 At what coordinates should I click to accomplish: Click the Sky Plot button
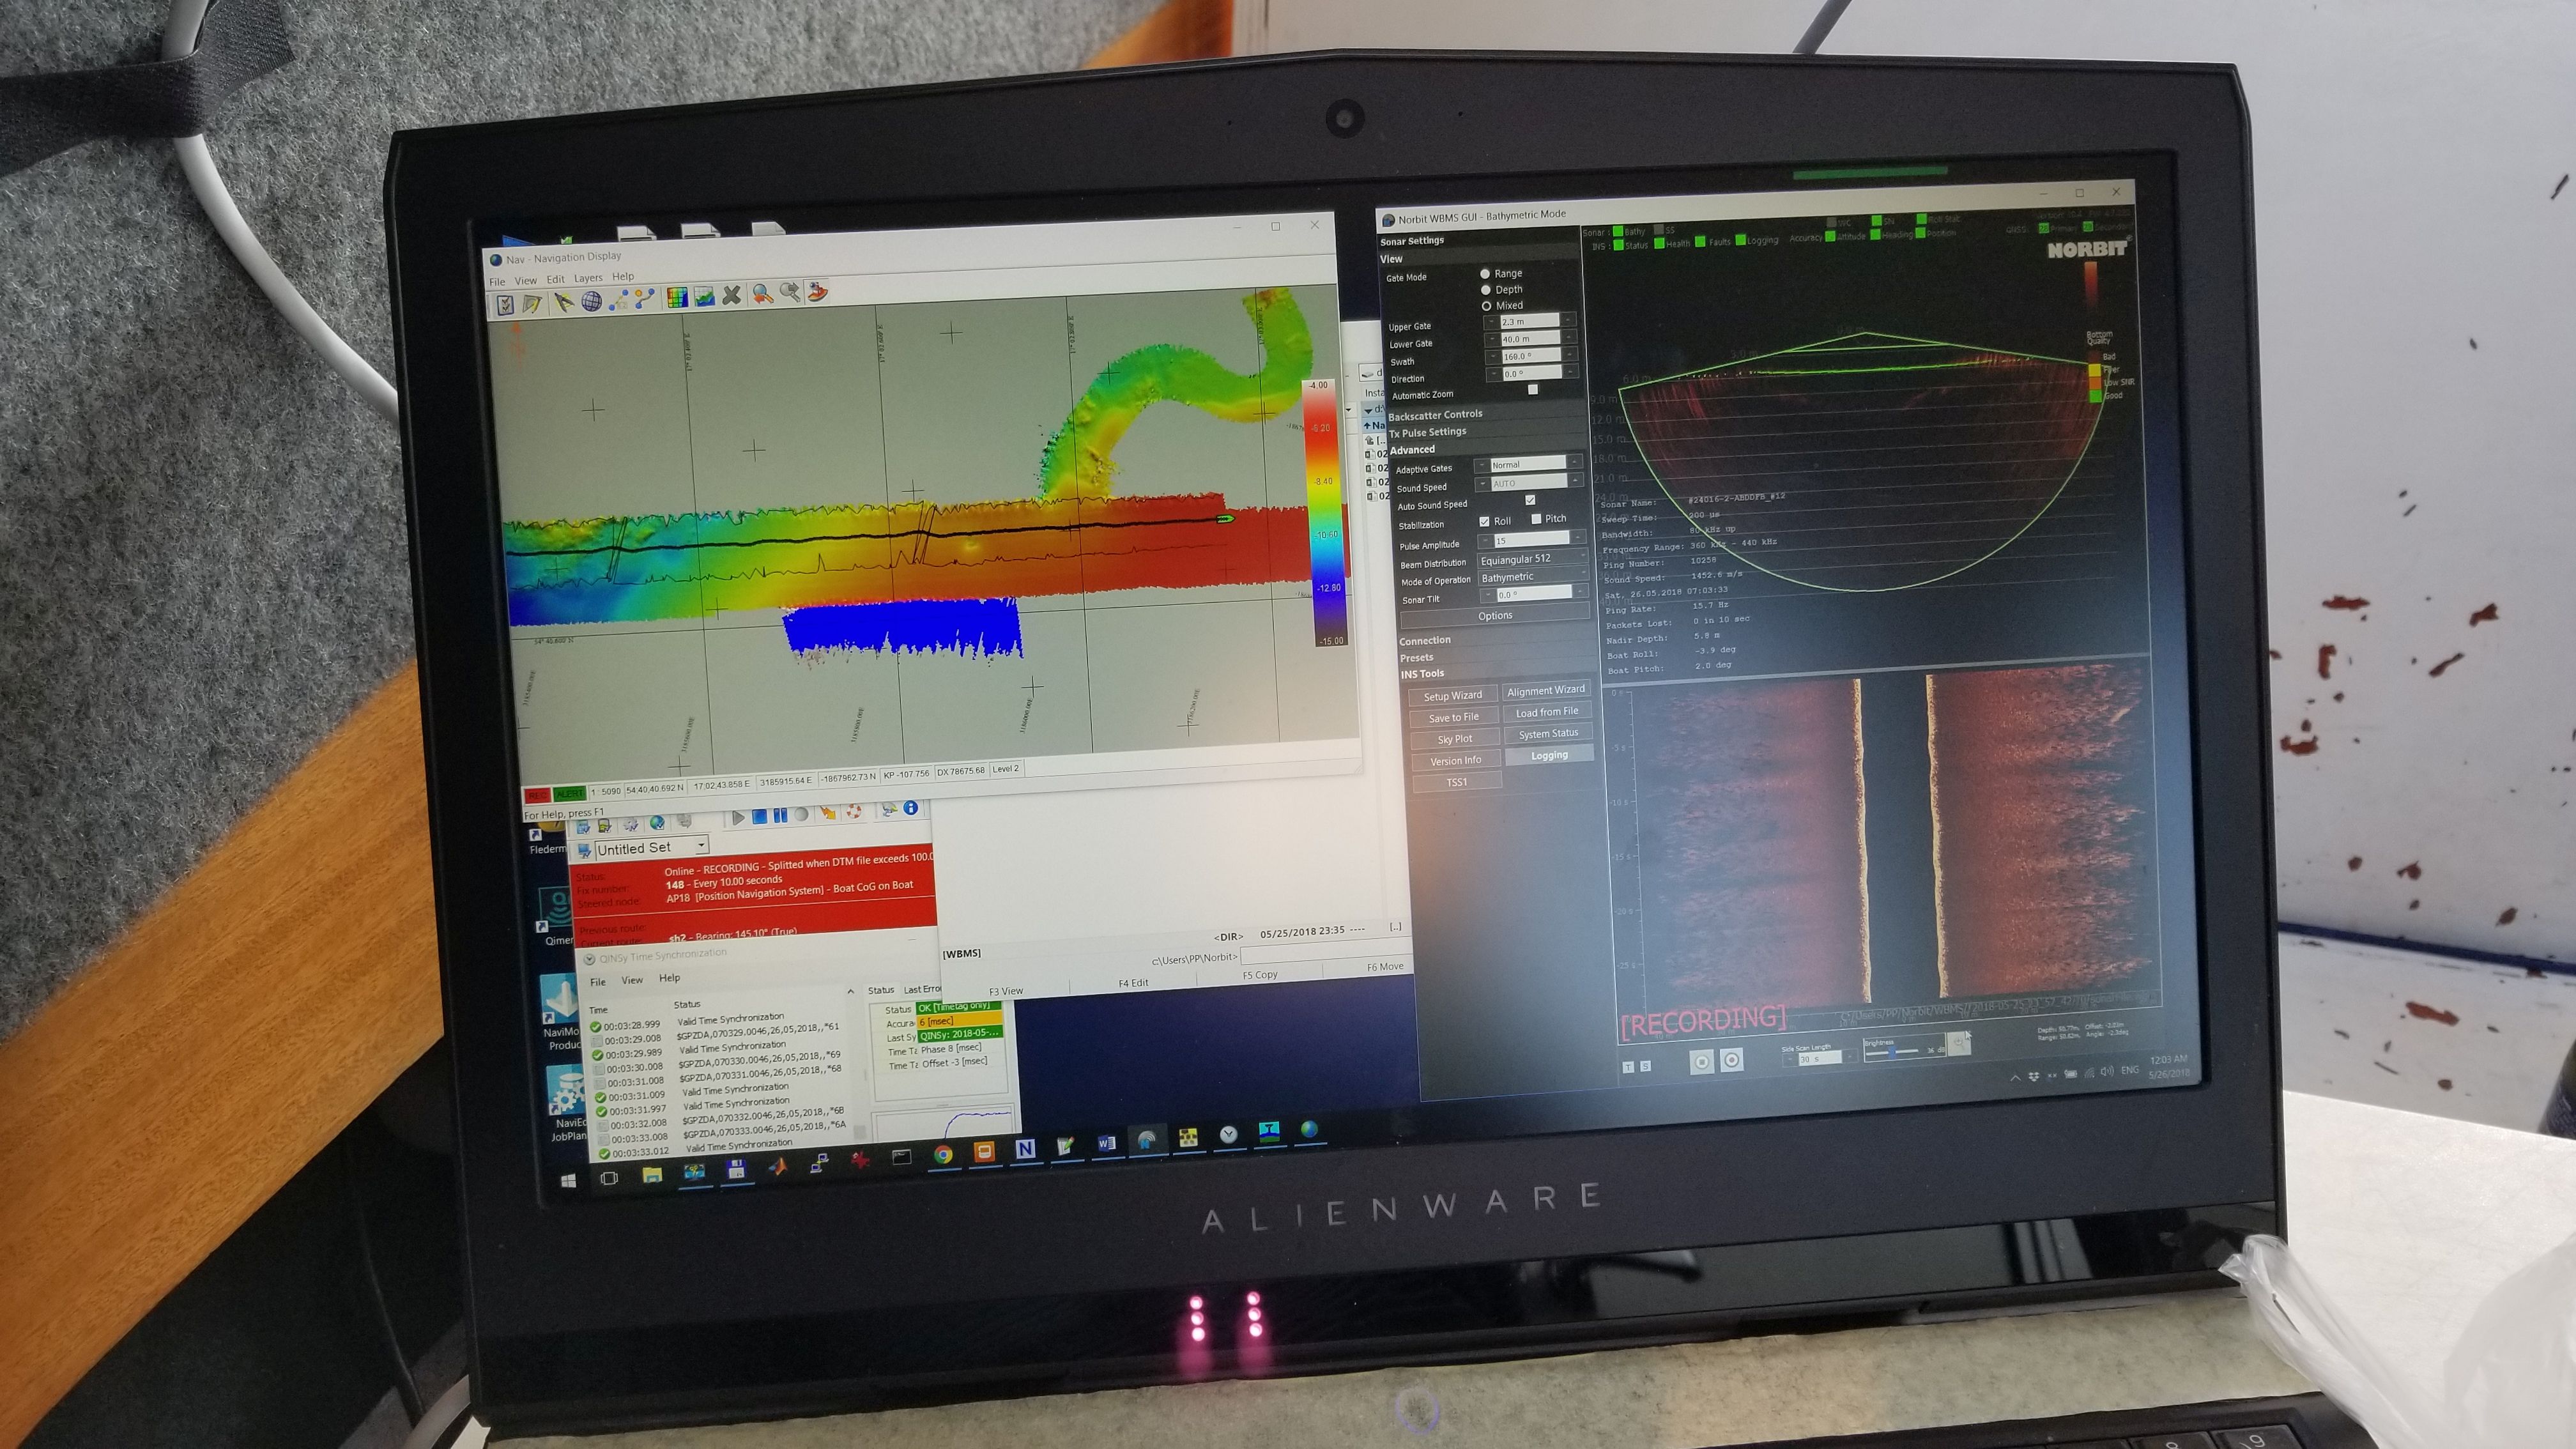click(x=1455, y=739)
